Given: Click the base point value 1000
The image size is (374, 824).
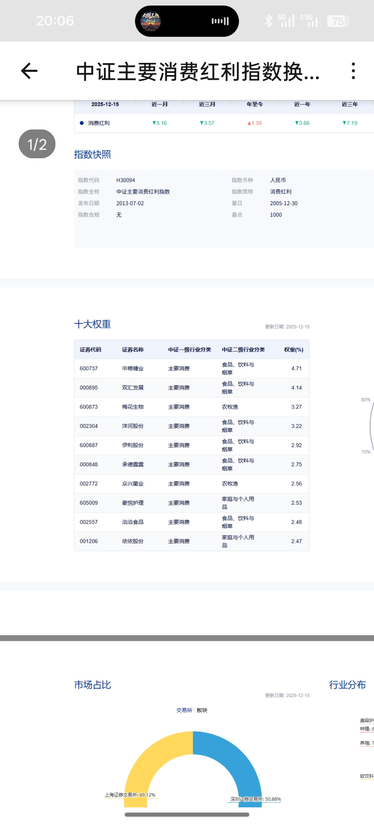Looking at the screenshot, I should click(276, 215).
